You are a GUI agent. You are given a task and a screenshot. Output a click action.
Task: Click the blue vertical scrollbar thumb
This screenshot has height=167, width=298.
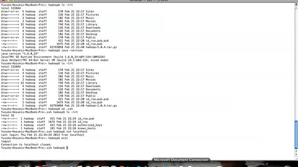coord(296,135)
